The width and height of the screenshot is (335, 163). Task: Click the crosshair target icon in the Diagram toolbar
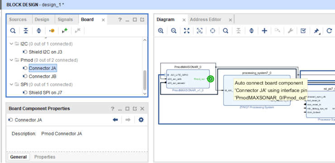pyautogui.click(x=213, y=31)
